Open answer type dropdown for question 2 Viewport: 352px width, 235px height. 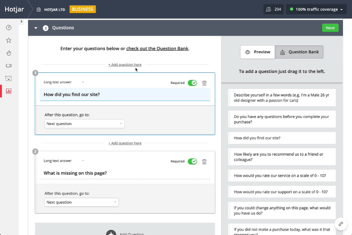pos(64,161)
